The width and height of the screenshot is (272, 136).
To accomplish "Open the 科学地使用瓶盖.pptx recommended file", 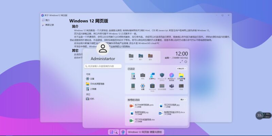I will click(142, 106).
